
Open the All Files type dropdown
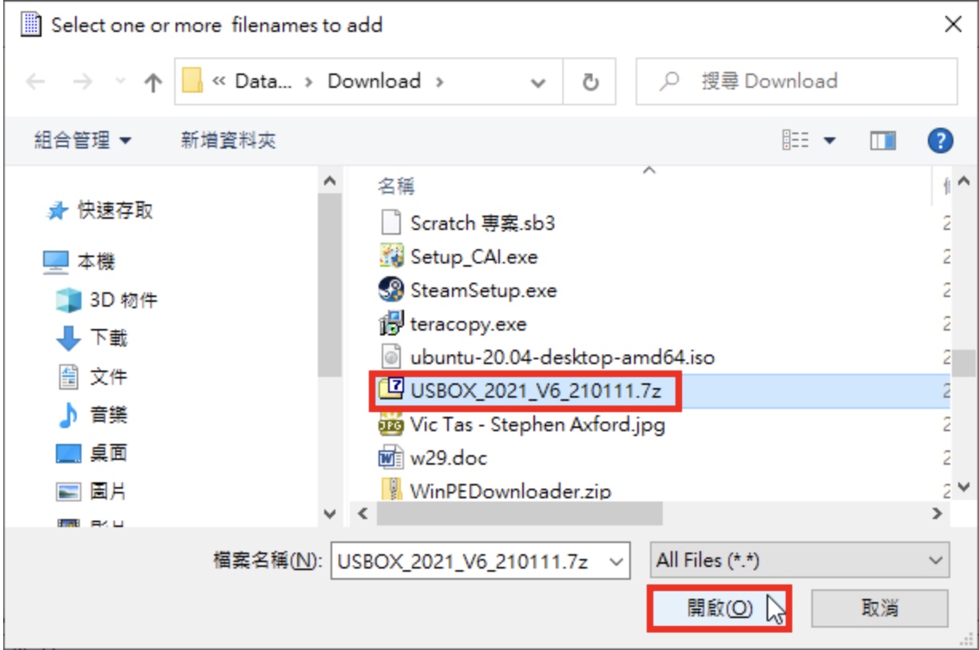800,561
